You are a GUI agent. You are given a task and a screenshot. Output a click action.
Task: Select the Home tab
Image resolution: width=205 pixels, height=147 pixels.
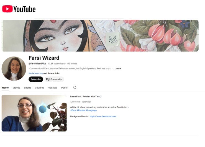[5, 88]
